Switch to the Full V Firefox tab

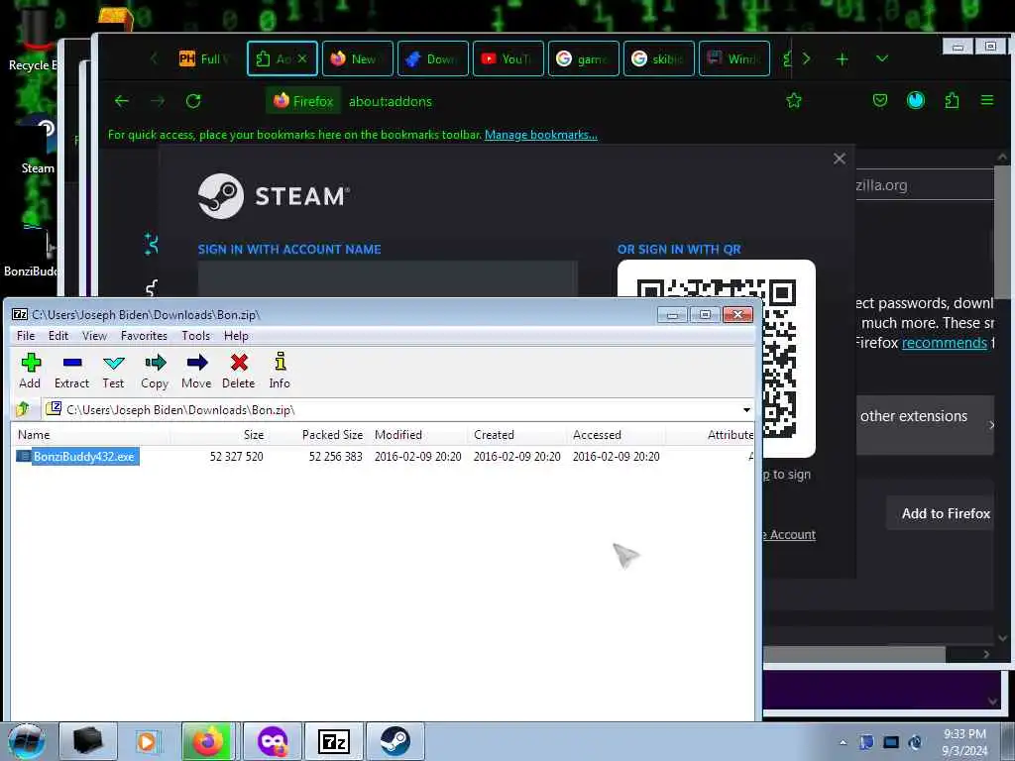click(206, 58)
